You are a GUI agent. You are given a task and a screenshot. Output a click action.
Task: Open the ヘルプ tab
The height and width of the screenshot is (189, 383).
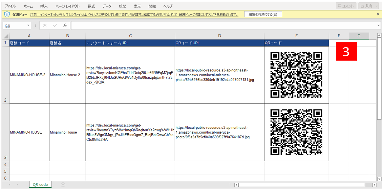tap(168, 6)
